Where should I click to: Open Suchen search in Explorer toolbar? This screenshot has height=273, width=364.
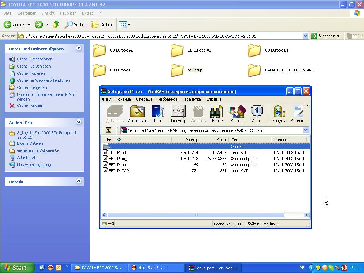tap(75, 25)
